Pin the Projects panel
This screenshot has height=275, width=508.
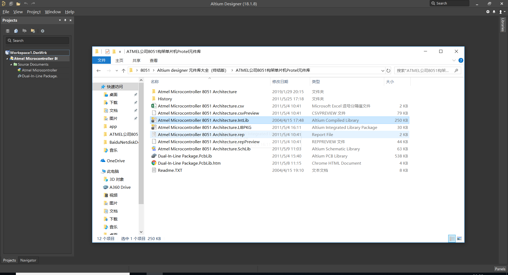[65, 20]
